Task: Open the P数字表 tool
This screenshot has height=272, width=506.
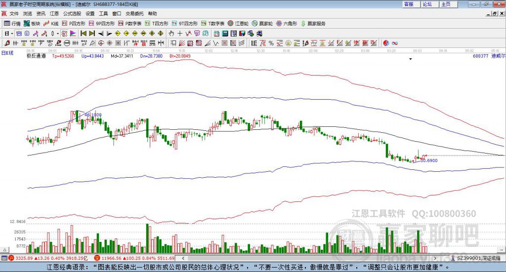Action: (x=130, y=24)
